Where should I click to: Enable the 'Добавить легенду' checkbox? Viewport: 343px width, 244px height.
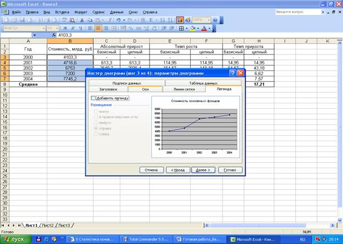click(x=93, y=98)
